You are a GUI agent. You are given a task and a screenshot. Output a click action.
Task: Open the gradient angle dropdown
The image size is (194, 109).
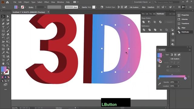[x=179, y=67]
